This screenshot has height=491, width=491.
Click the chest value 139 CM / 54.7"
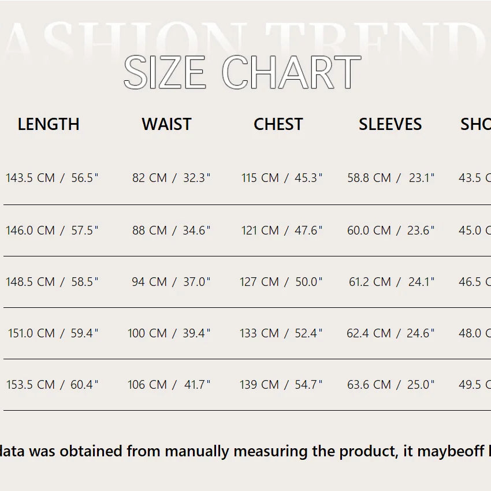281,385
